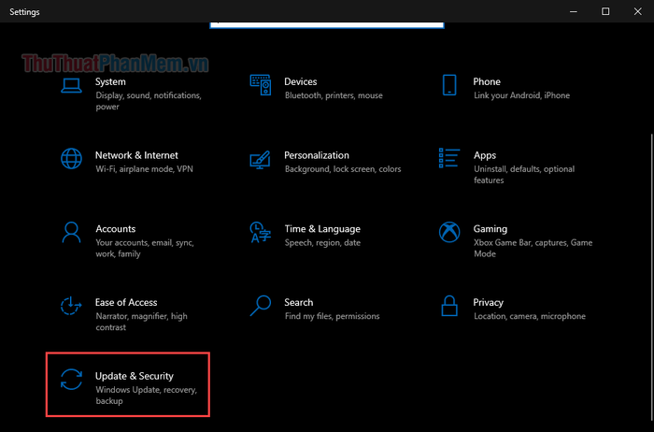Screen dimensions: 654x432
Task: Open the Network & Internet globe icon
Action: (71, 159)
